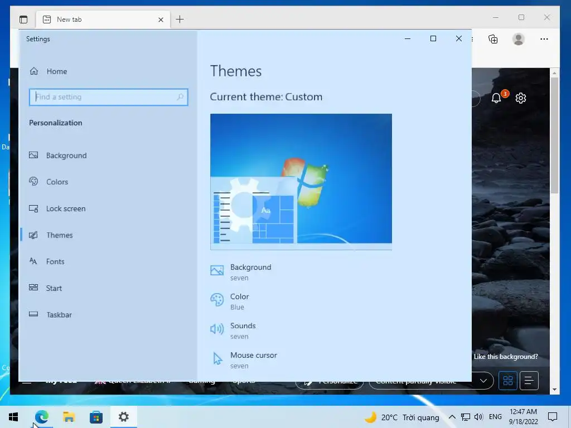Click the Start tiles sidebar icon
Image resolution: width=571 pixels, height=428 pixels.
[x=33, y=288]
